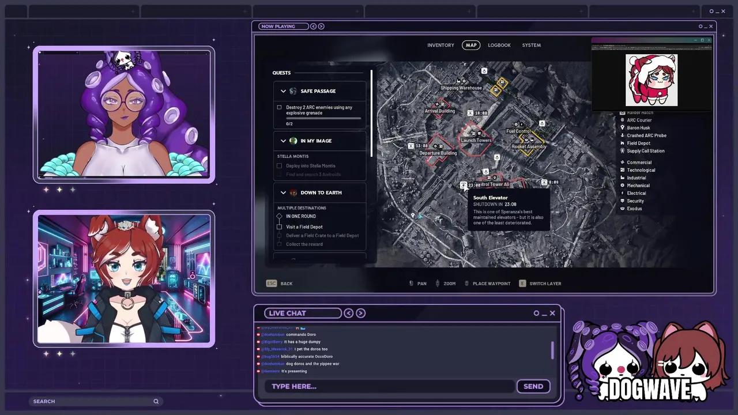Click the Type Here chat input field
This screenshot has width=738, height=415.
pyautogui.click(x=389, y=386)
